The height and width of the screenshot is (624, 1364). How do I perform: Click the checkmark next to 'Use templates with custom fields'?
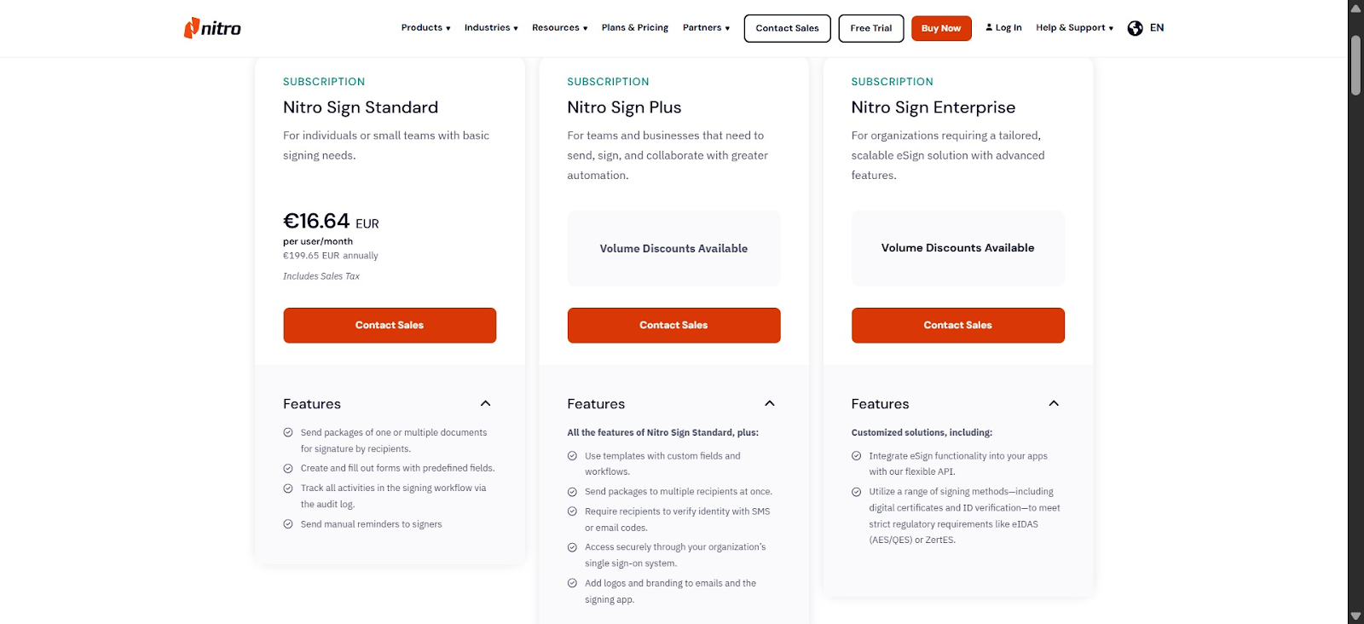click(571, 455)
